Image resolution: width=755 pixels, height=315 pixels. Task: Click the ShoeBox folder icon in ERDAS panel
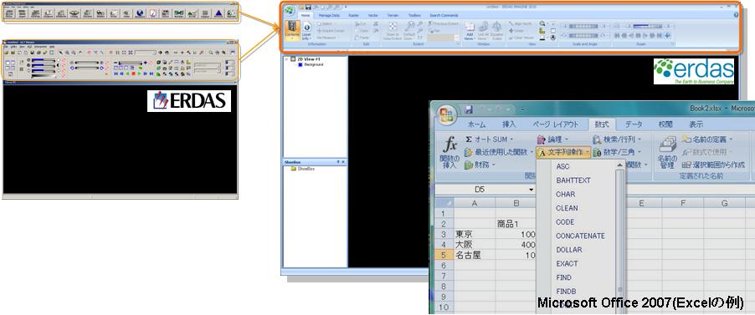coord(293,169)
